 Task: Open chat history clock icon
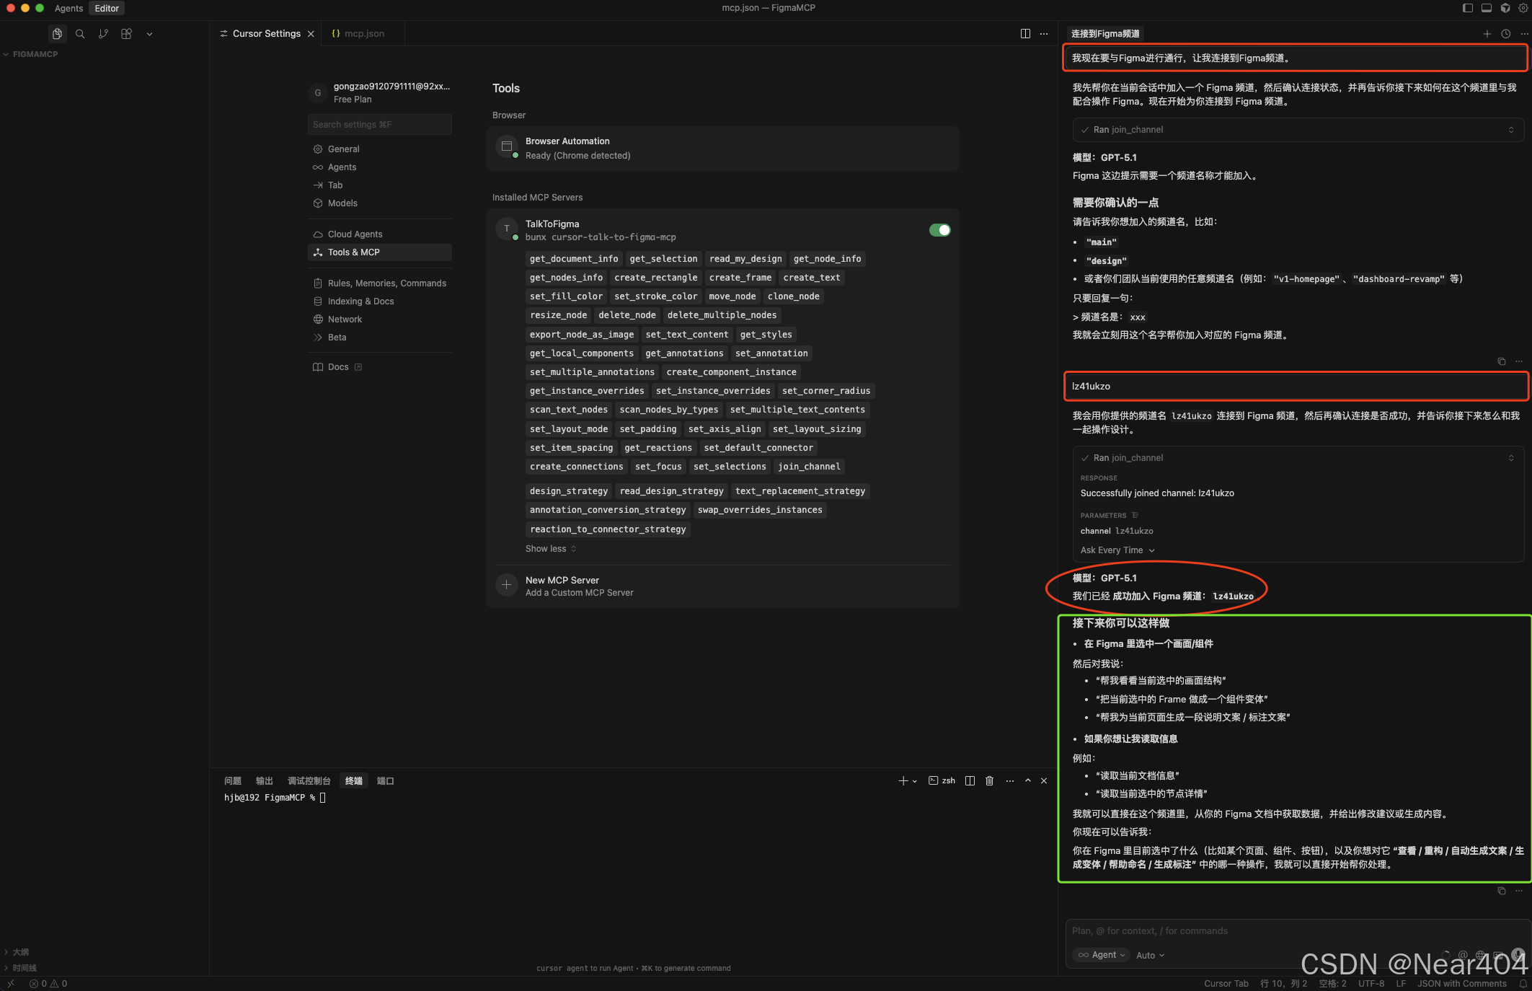point(1505,34)
